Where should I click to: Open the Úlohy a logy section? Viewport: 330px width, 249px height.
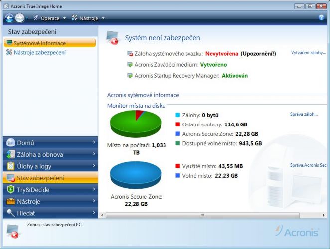click(x=50, y=166)
